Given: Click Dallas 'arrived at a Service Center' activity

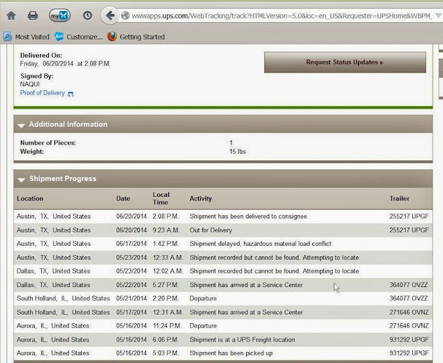Looking at the screenshot, I should pos(246,285).
